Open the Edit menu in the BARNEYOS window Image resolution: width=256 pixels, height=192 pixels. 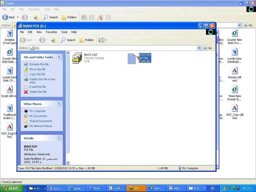pos(30,32)
